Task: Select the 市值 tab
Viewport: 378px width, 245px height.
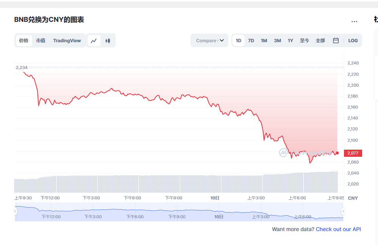Action: pyautogui.click(x=41, y=40)
